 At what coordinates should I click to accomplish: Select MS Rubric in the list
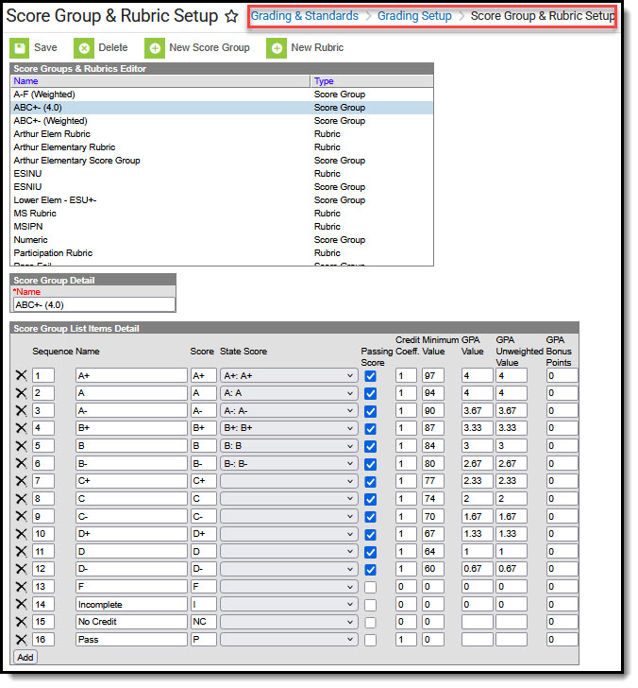222,214
